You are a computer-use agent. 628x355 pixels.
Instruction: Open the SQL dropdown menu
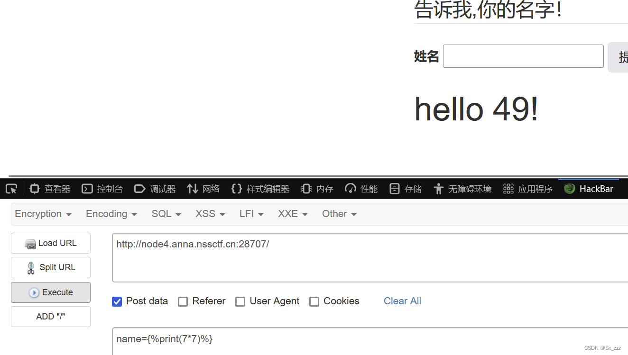coord(166,214)
